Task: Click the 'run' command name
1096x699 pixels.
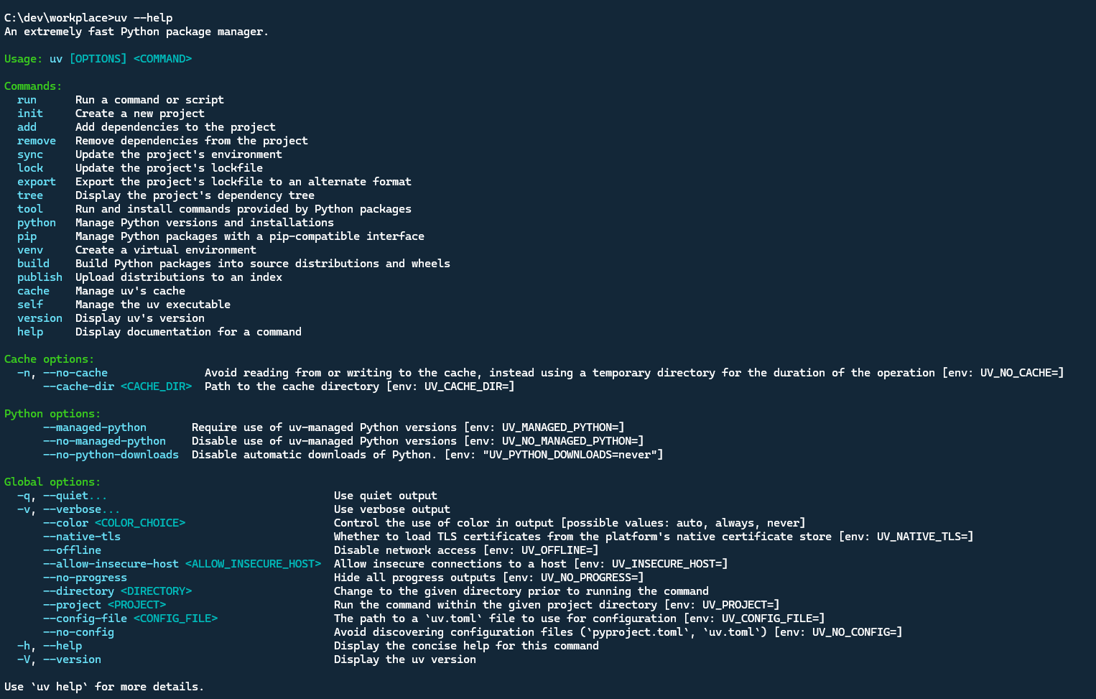Action: (27, 100)
